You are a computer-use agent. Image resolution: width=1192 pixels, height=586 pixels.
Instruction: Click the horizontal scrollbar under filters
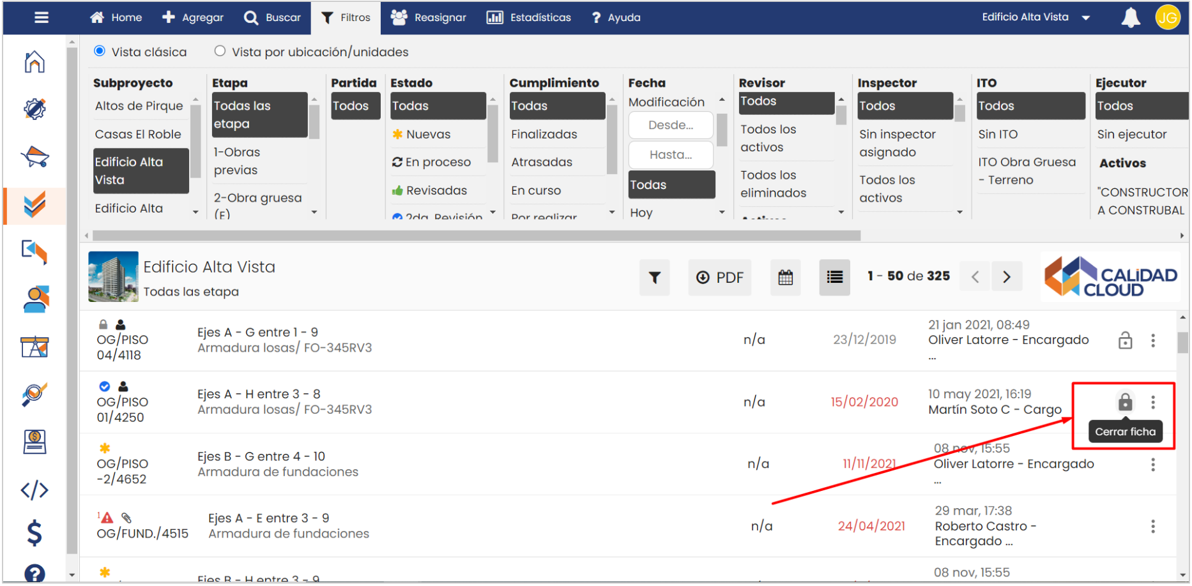pos(476,236)
